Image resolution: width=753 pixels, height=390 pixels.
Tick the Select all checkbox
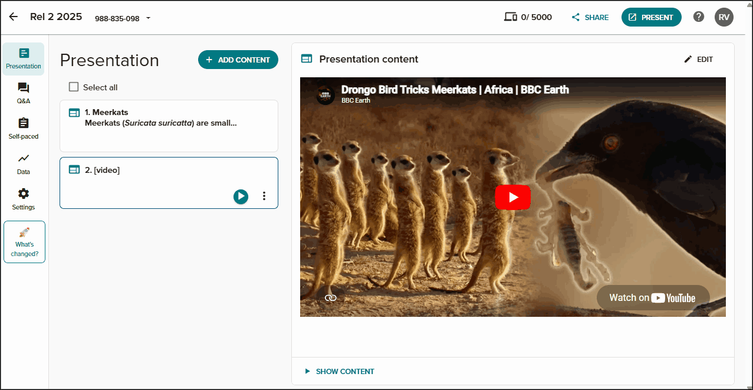point(74,87)
